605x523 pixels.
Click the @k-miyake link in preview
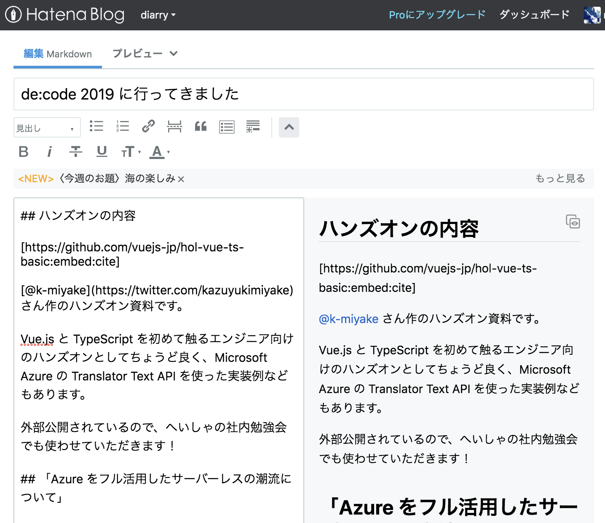348,319
